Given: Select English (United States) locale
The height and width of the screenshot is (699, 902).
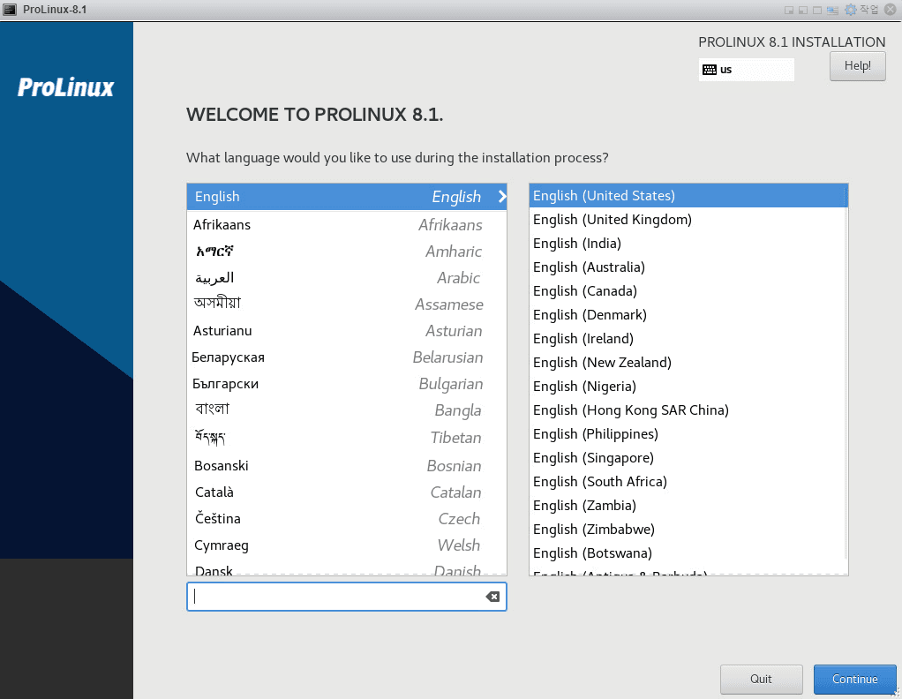Looking at the screenshot, I should (688, 196).
